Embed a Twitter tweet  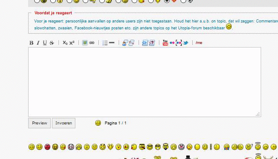point(185,43)
